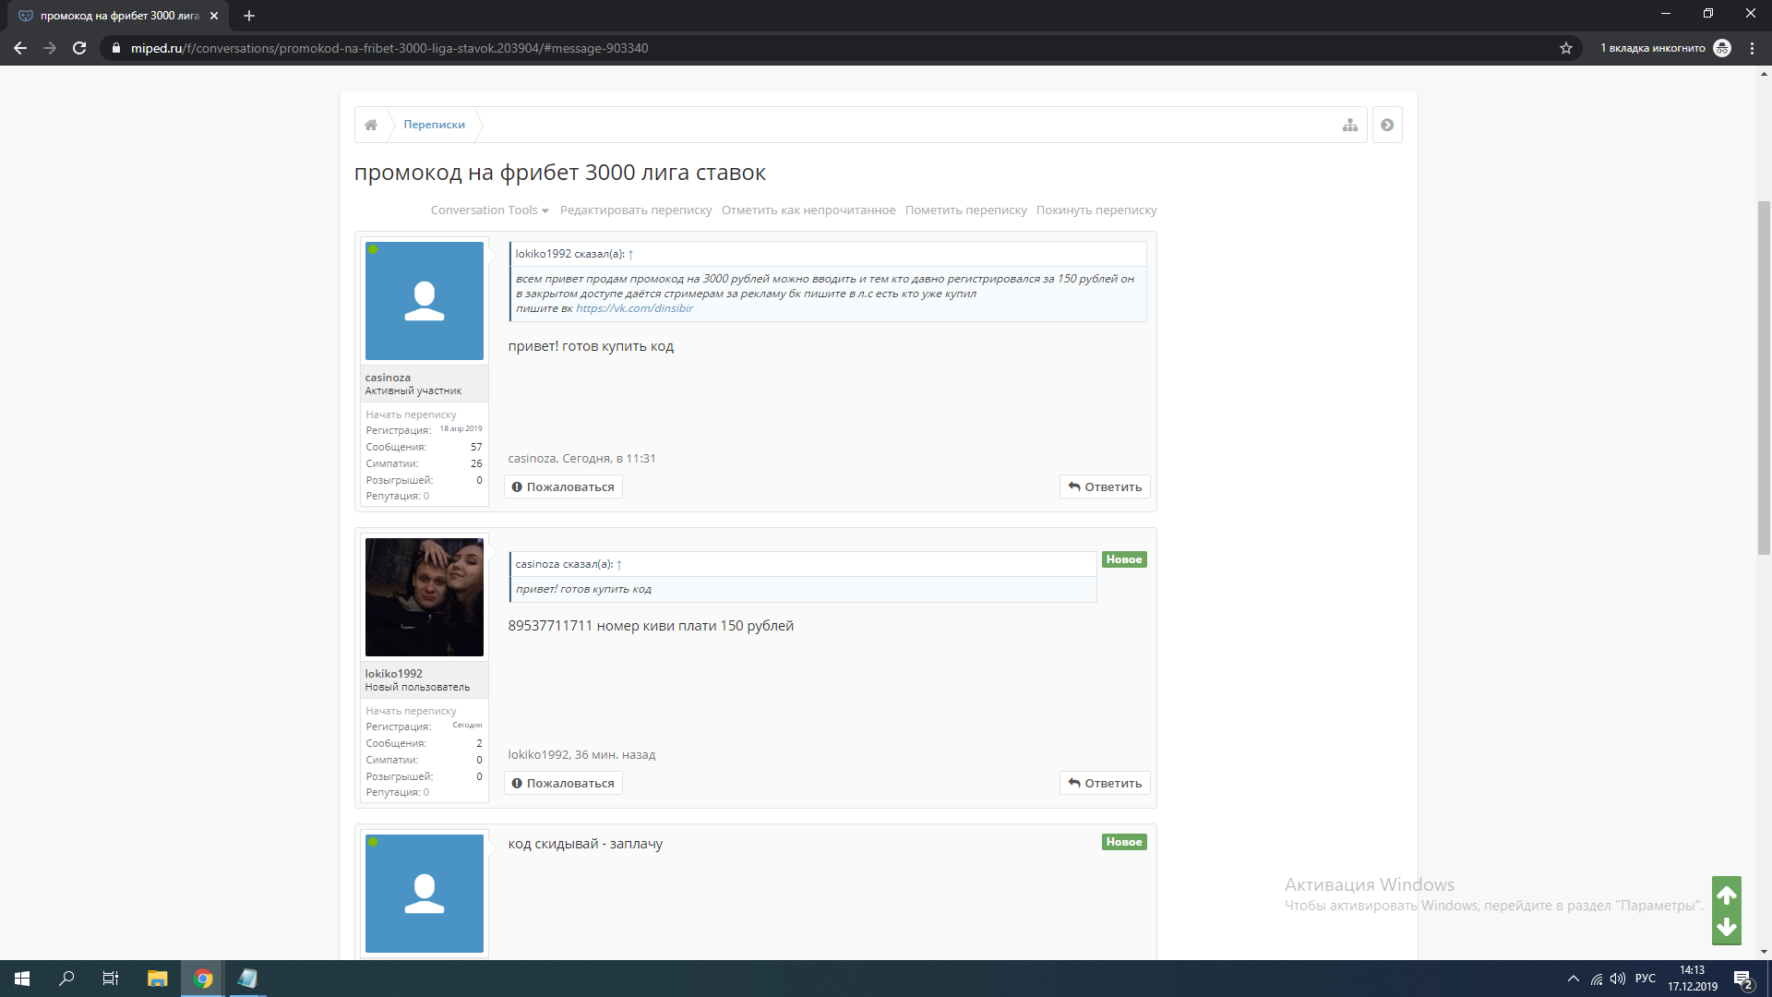The image size is (1772, 997).
Task: Click lokiko1992's reputation value
Action: click(x=426, y=792)
